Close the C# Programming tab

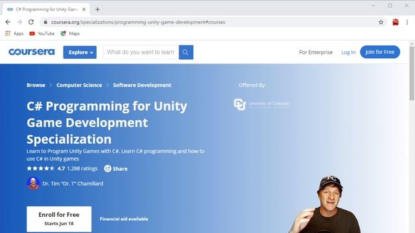[x=84, y=9]
